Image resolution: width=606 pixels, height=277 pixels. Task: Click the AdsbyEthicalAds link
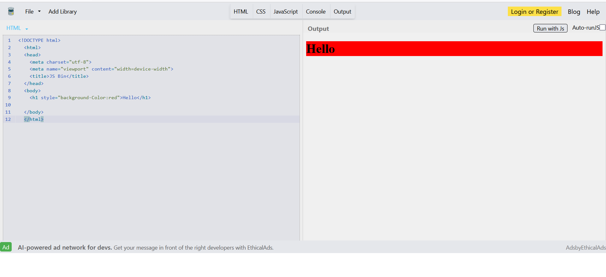click(x=585, y=248)
